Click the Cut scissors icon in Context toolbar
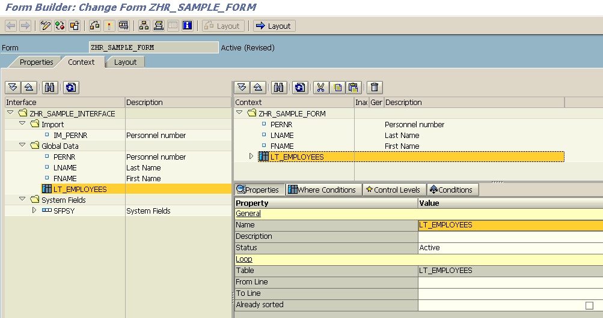Screen dimensions: 603x318 tap(320, 88)
